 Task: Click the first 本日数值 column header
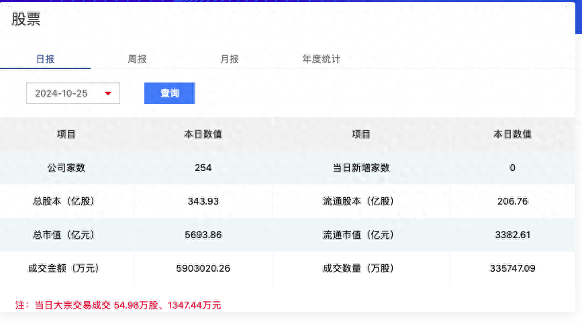pyautogui.click(x=203, y=134)
